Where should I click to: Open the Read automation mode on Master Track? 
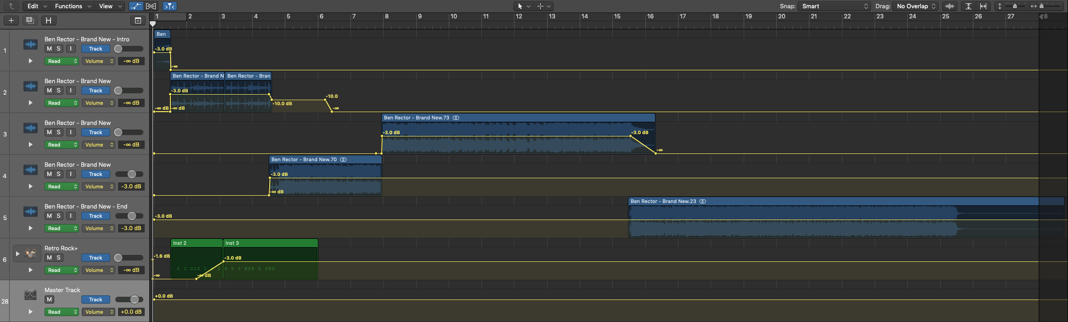point(62,312)
